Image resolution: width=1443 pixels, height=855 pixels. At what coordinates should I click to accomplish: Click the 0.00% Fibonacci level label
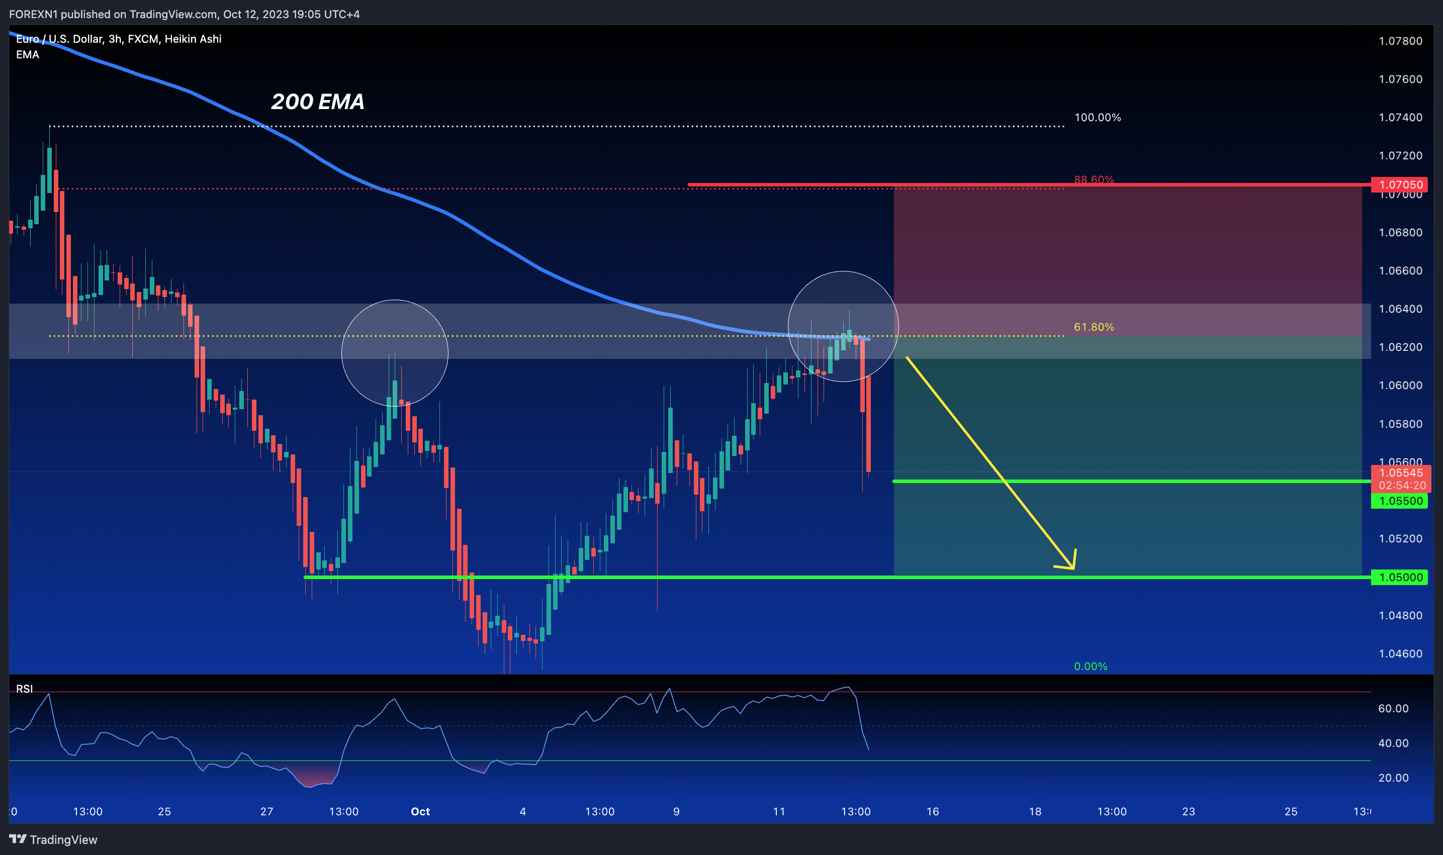[1091, 667]
